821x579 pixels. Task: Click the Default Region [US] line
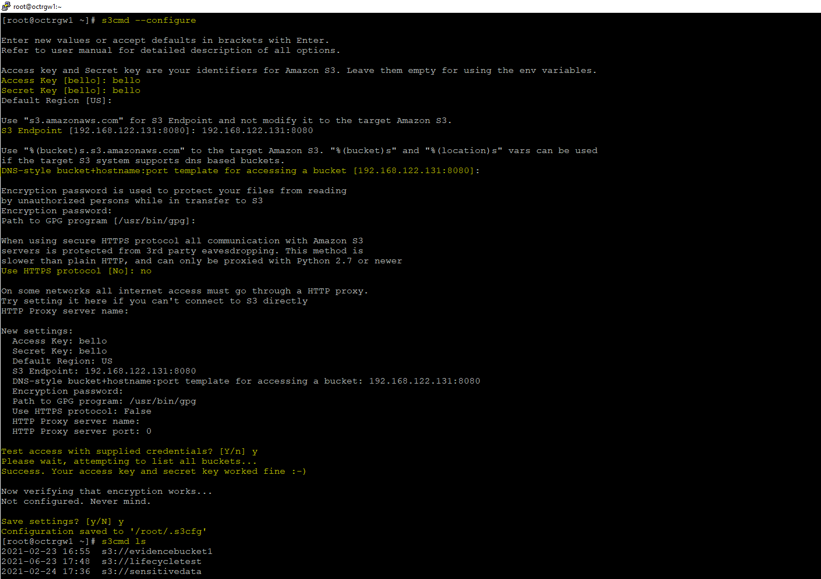(x=56, y=100)
